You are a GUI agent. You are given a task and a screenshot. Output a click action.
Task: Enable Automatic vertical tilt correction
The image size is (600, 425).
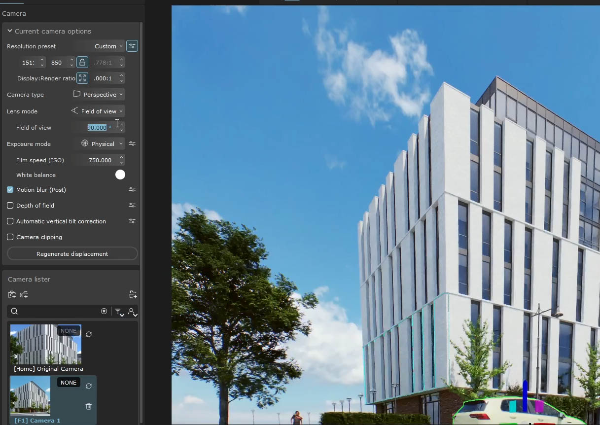click(10, 221)
